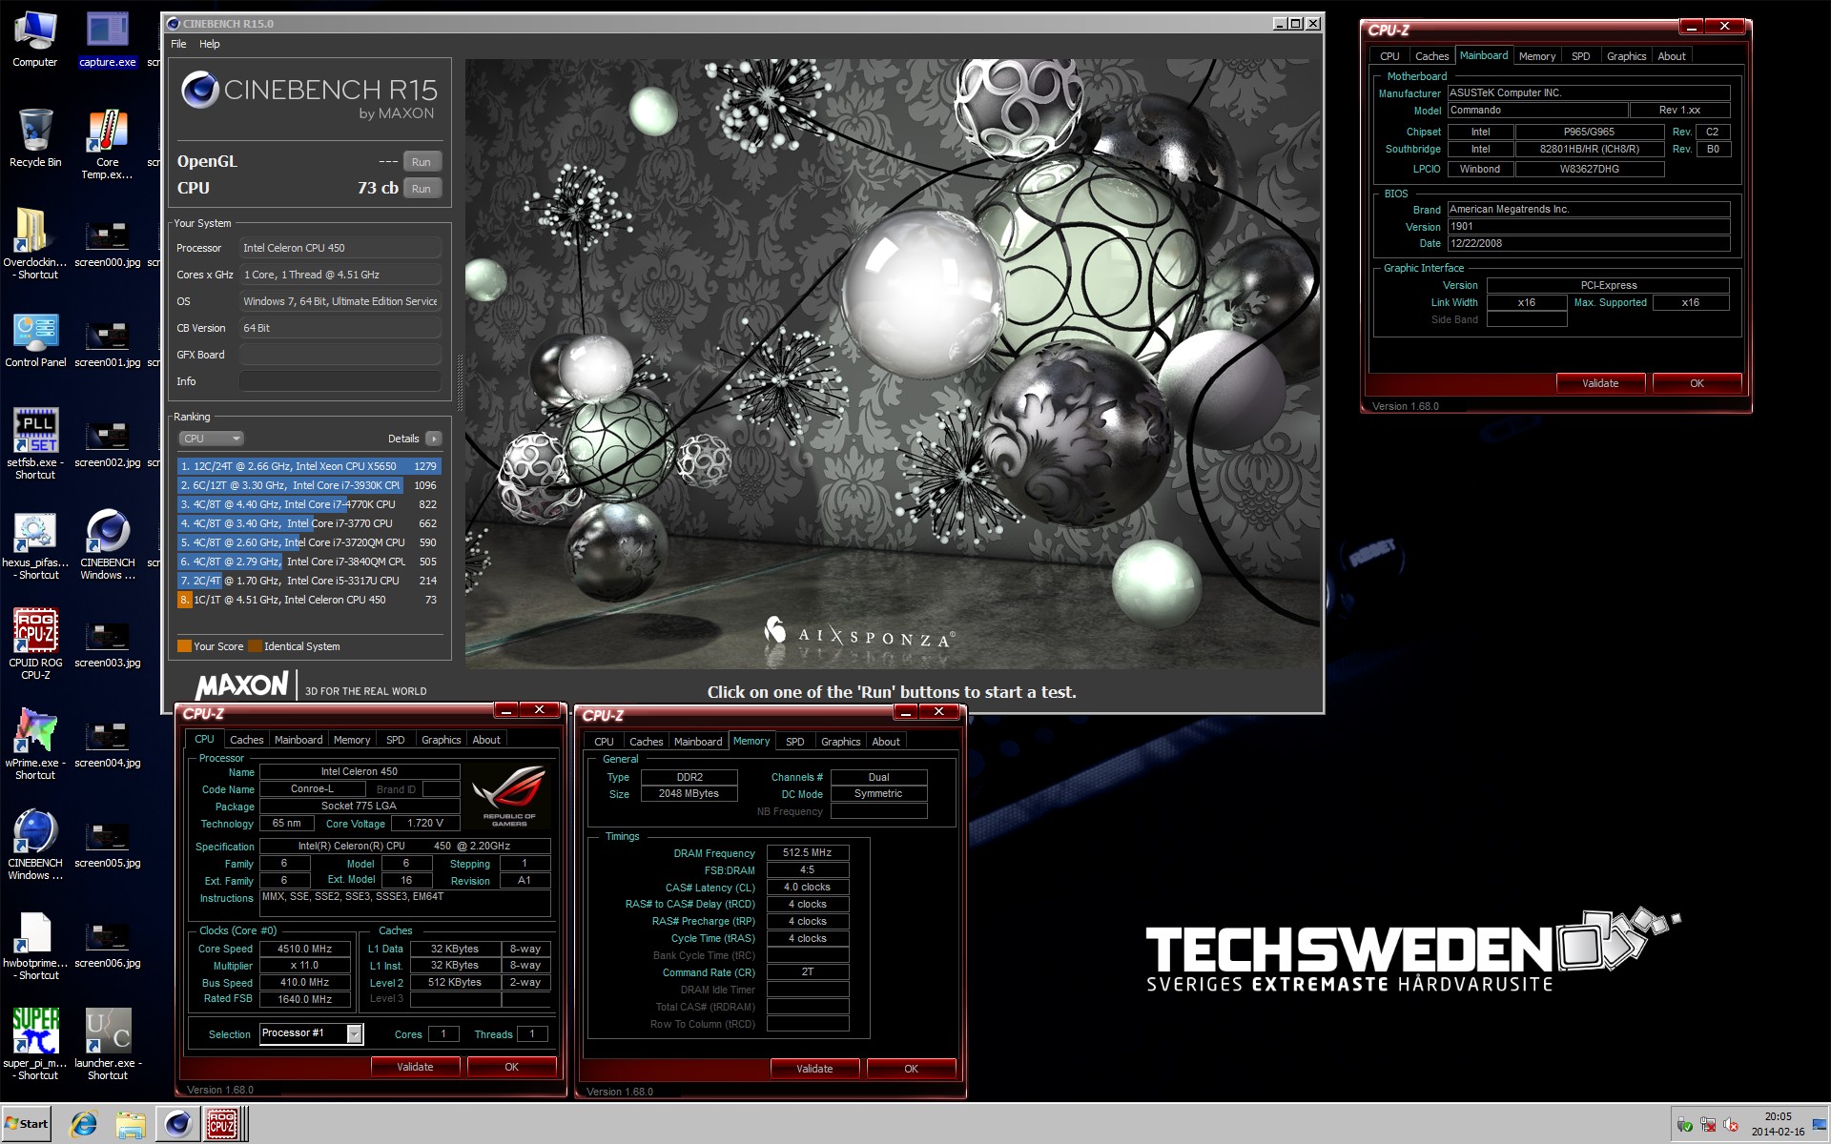
Task: Run the CPU benchmark
Action: pos(422,189)
